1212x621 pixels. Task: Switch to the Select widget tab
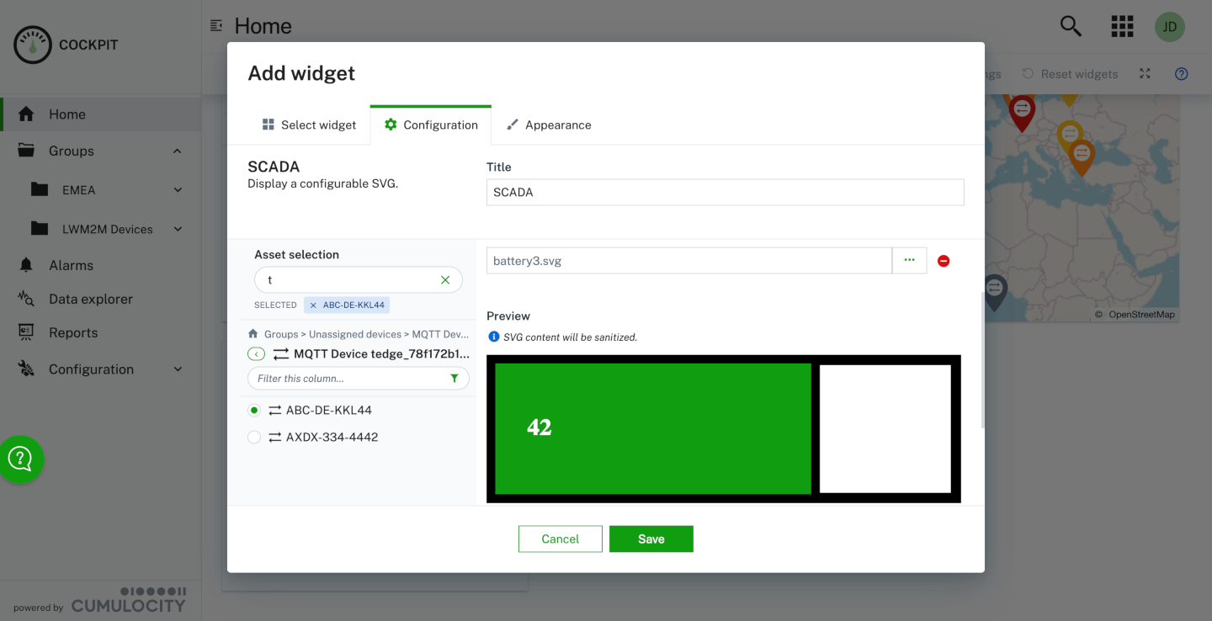coord(310,125)
